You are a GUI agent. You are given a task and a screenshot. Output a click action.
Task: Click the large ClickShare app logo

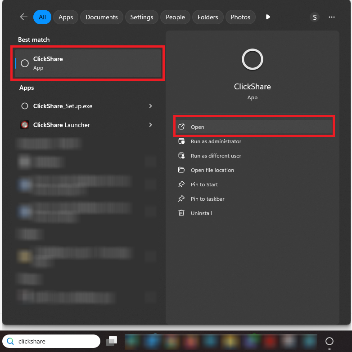252,59
